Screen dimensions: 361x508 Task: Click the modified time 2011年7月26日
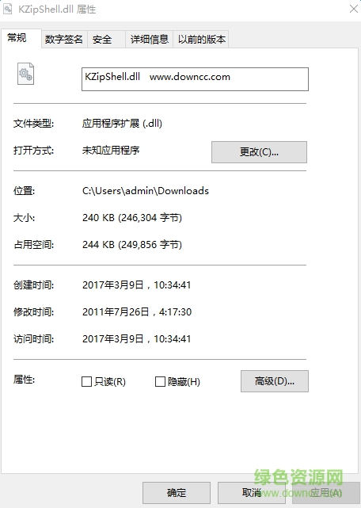[137, 312]
